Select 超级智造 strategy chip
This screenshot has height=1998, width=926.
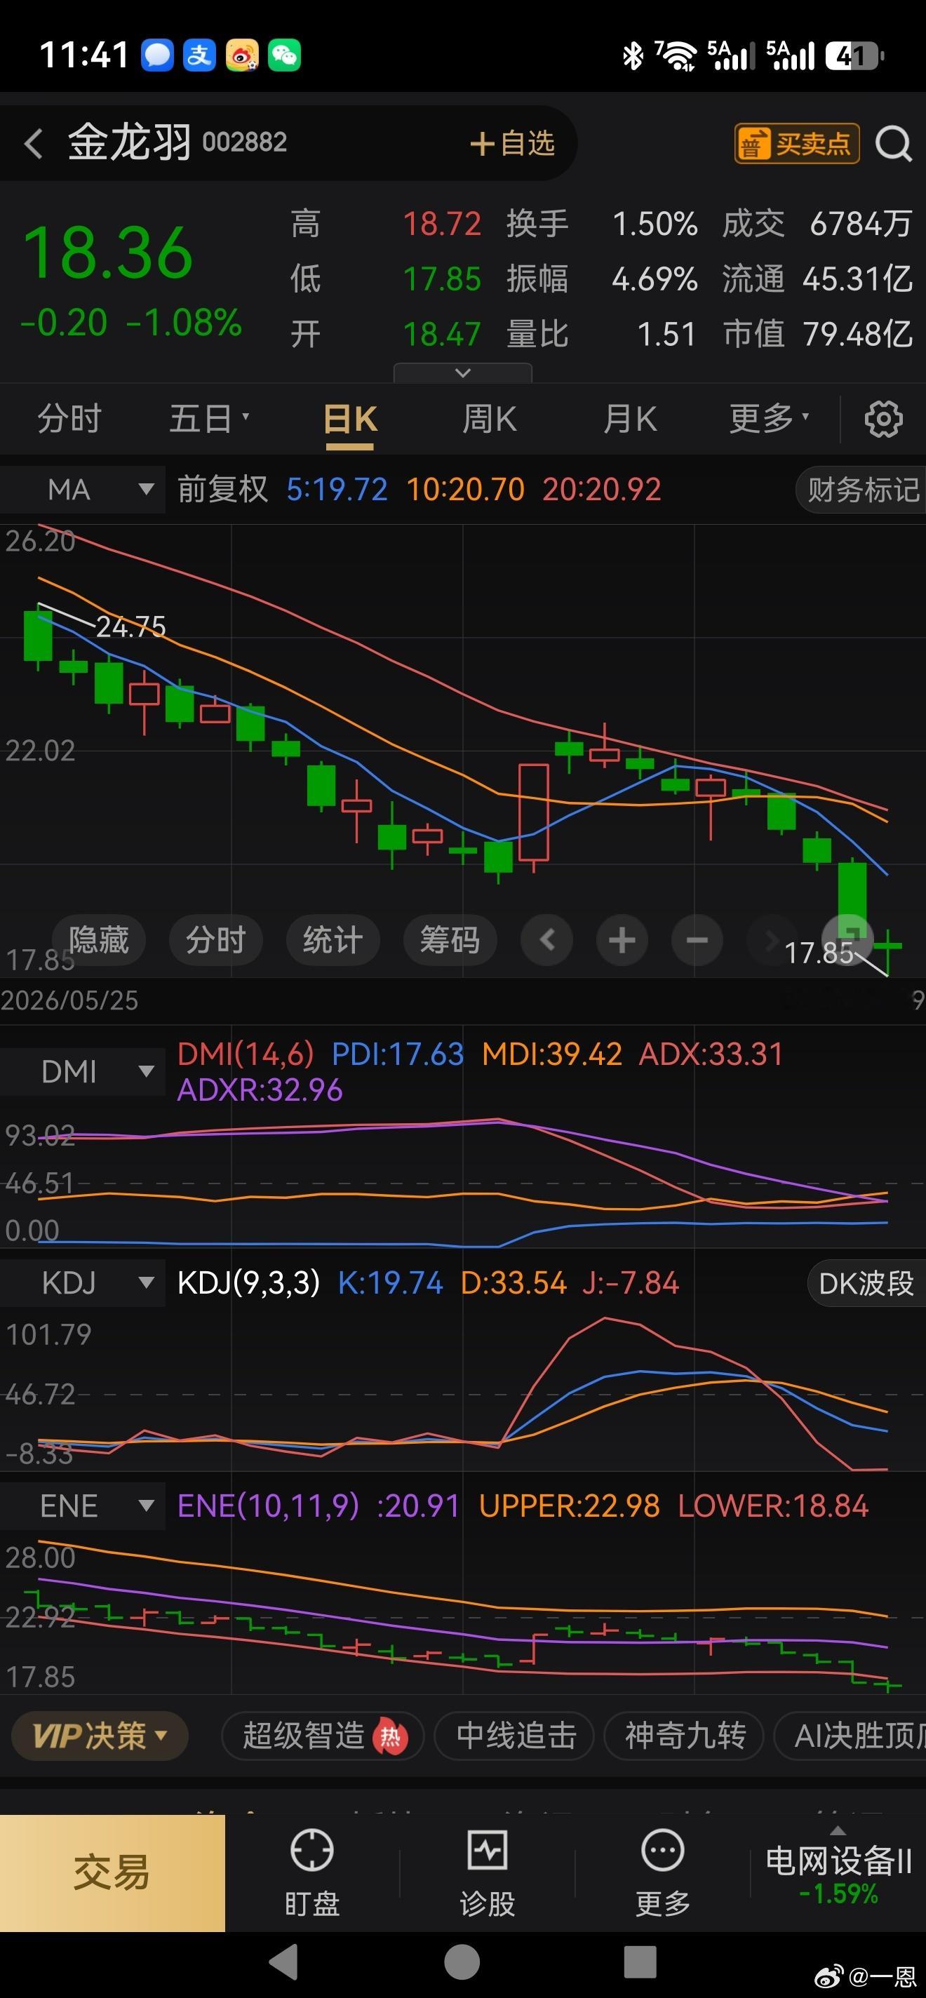(x=323, y=1736)
